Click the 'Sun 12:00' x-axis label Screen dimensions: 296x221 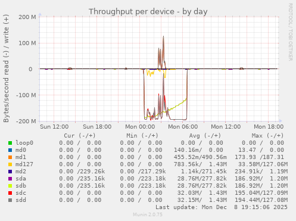tap(54, 127)
